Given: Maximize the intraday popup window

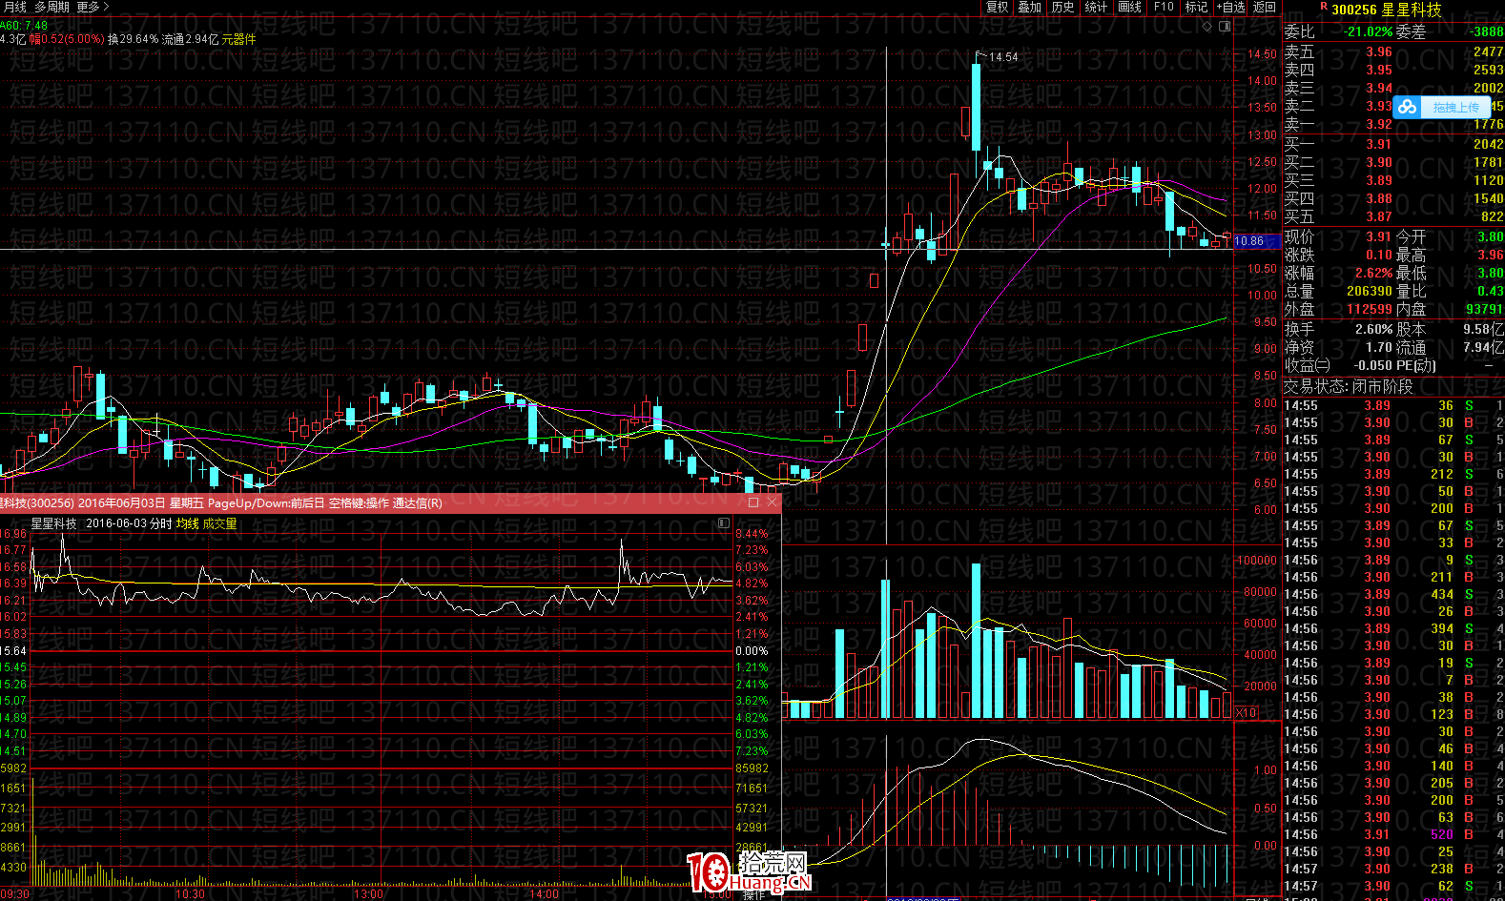Looking at the screenshot, I should tap(753, 502).
